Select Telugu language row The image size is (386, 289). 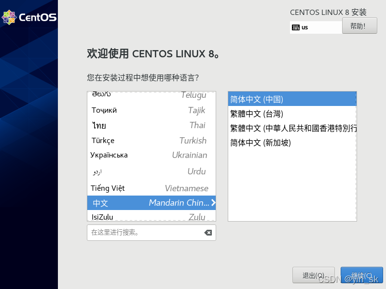(152, 95)
